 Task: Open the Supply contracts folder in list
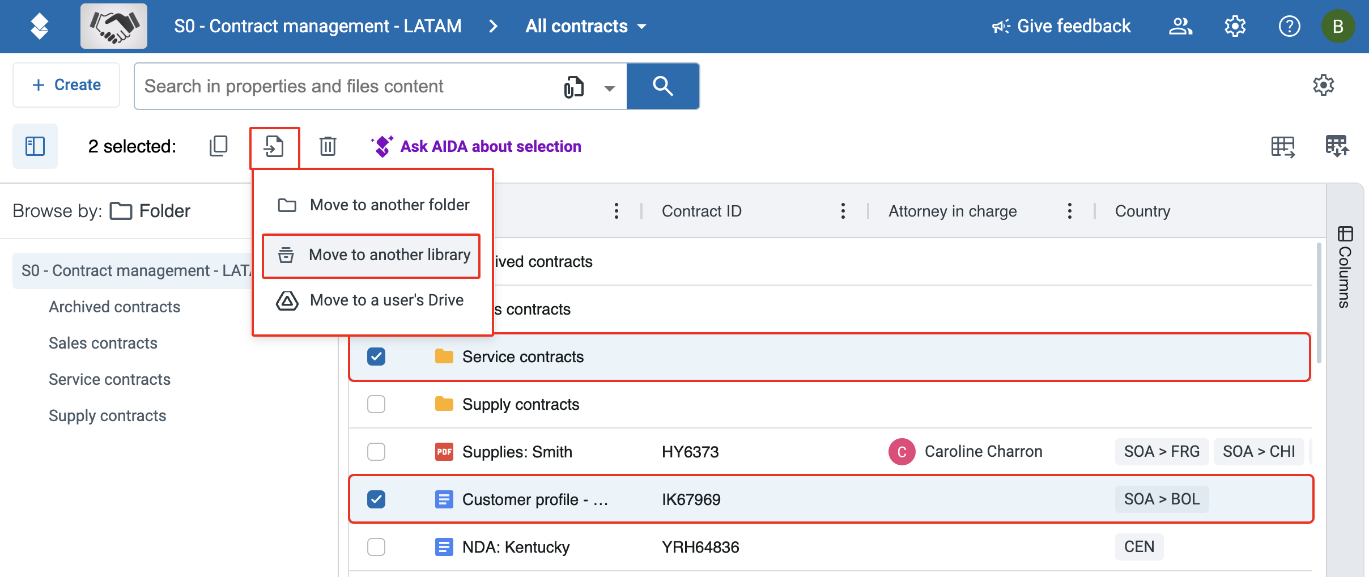coord(521,404)
